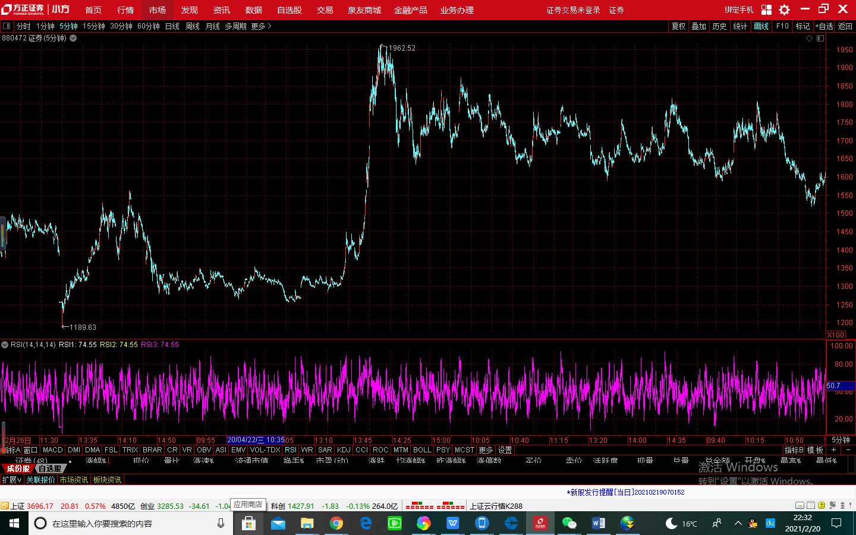Screen dimensions: 856x535
Task: Open WeChat from the taskbar
Action: point(569,523)
